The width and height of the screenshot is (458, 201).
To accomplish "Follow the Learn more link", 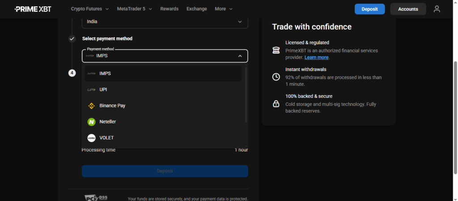I will pyautogui.click(x=316, y=58).
